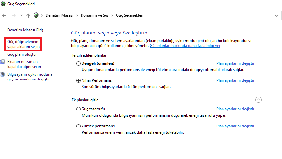Open Plan ayarlarını değiştir for Nihai Performans
282x159 pixels.
click(x=235, y=80)
